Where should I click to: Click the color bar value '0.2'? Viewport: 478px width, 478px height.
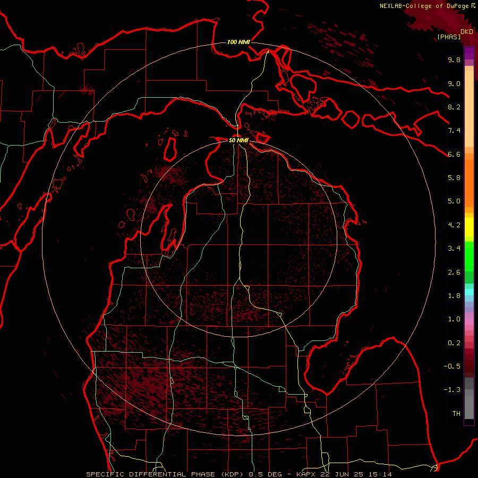454,343
